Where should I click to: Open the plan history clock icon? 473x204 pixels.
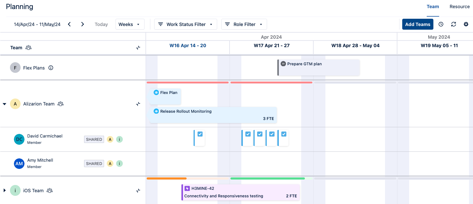[441, 24]
